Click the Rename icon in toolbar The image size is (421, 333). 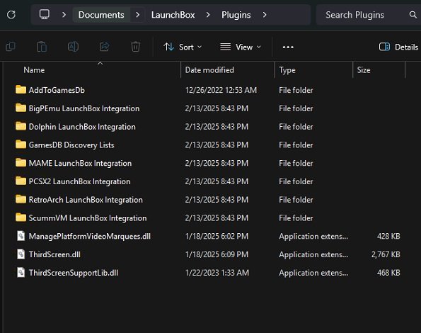(73, 47)
